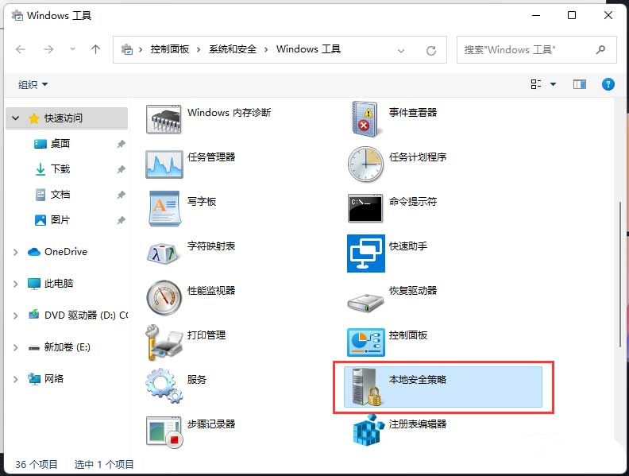The width and height of the screenshot is (629, 476).
Task: Click the refresh button in address bar
Action: pos(431,50)
